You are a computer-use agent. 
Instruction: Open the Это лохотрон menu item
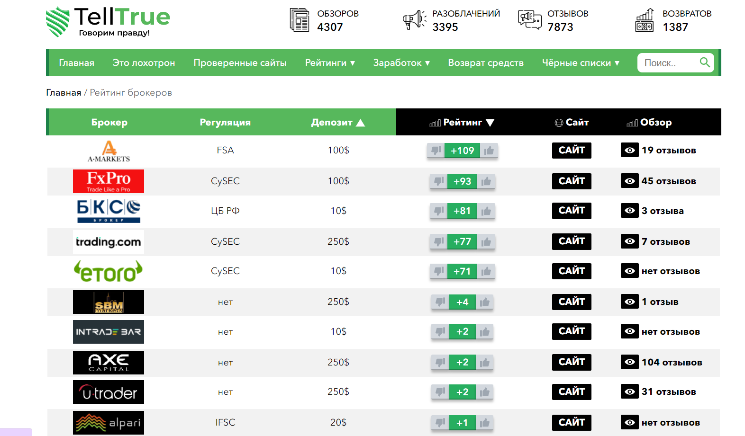point(144,62)
